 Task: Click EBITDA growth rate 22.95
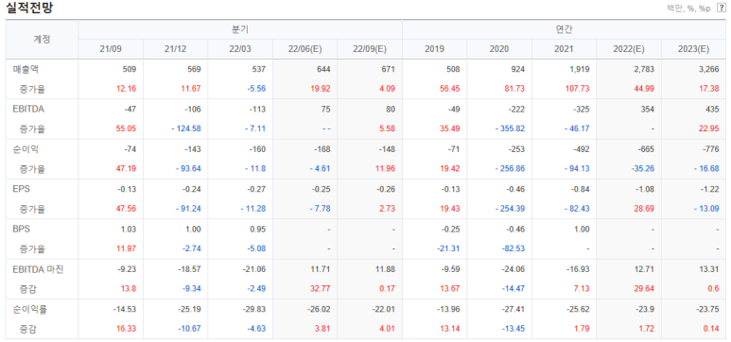coord(709,129)
